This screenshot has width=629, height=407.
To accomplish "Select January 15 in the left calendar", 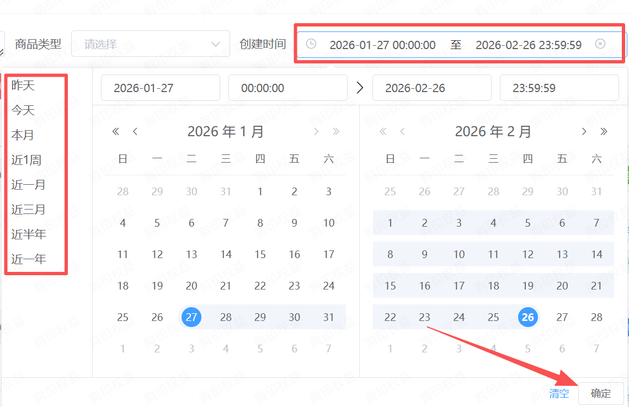I will [x=260, y=254].
